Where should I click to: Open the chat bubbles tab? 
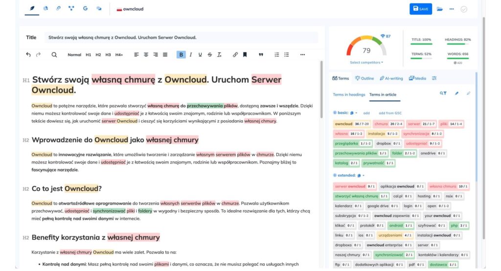[99, 9]
